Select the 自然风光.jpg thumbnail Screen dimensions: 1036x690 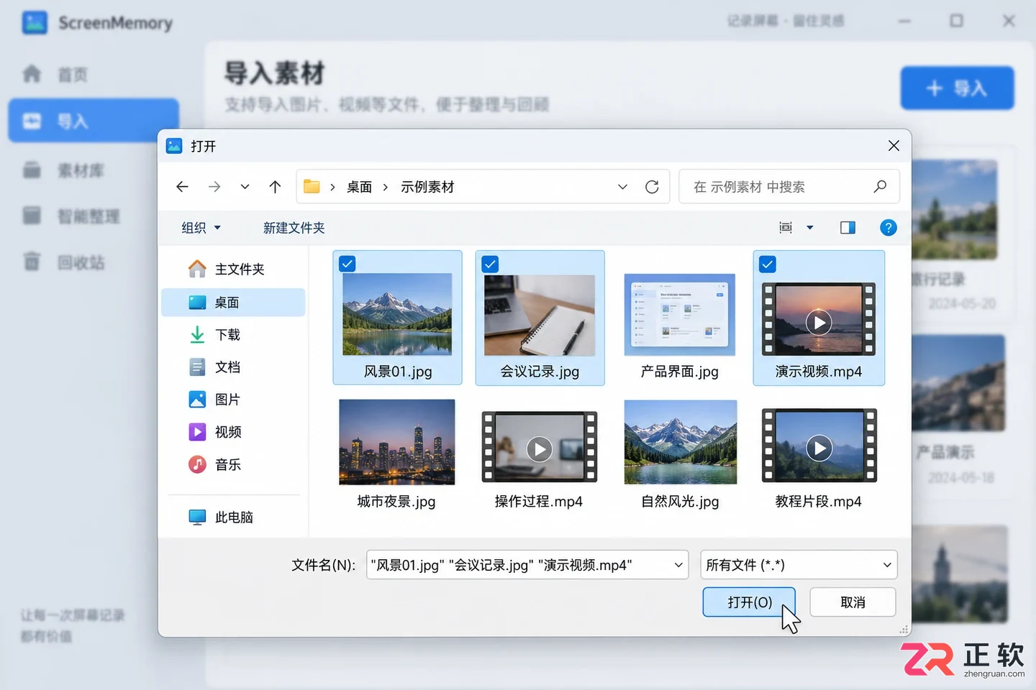(681, 442)
